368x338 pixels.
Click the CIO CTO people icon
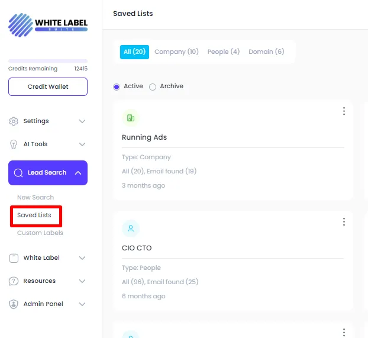tap(131, 228)
